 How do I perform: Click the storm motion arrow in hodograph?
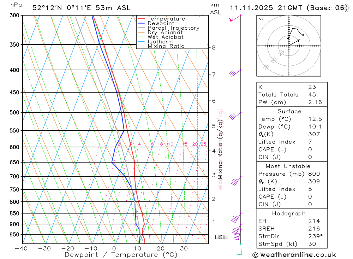294,43
